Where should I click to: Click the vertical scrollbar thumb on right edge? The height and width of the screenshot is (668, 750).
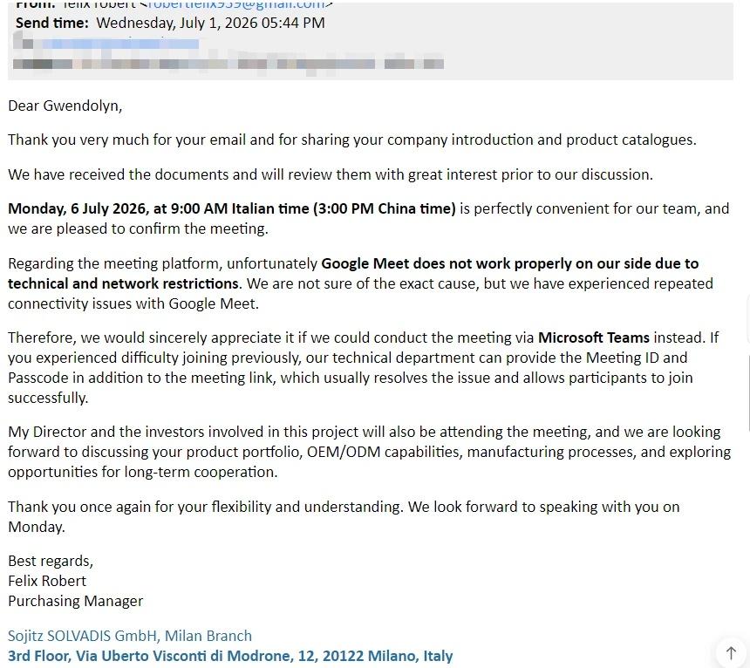click(747, 393)
